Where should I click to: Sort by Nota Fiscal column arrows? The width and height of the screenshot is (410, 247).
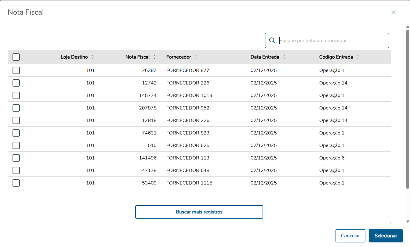(154, 57)
